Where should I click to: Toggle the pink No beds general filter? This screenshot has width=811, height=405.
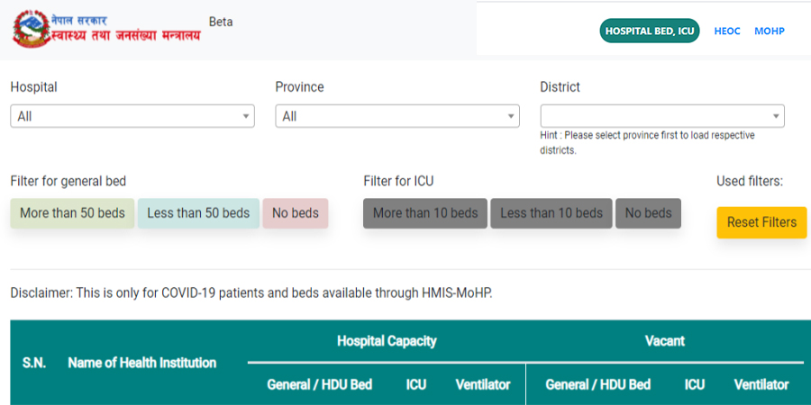pos(296,213)
